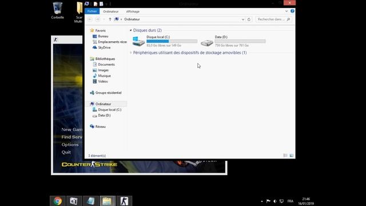Viewport: 366px width, 206px height.
Task: Select the Disque local (C:) drive icon
Action: (x=138, y=41)
